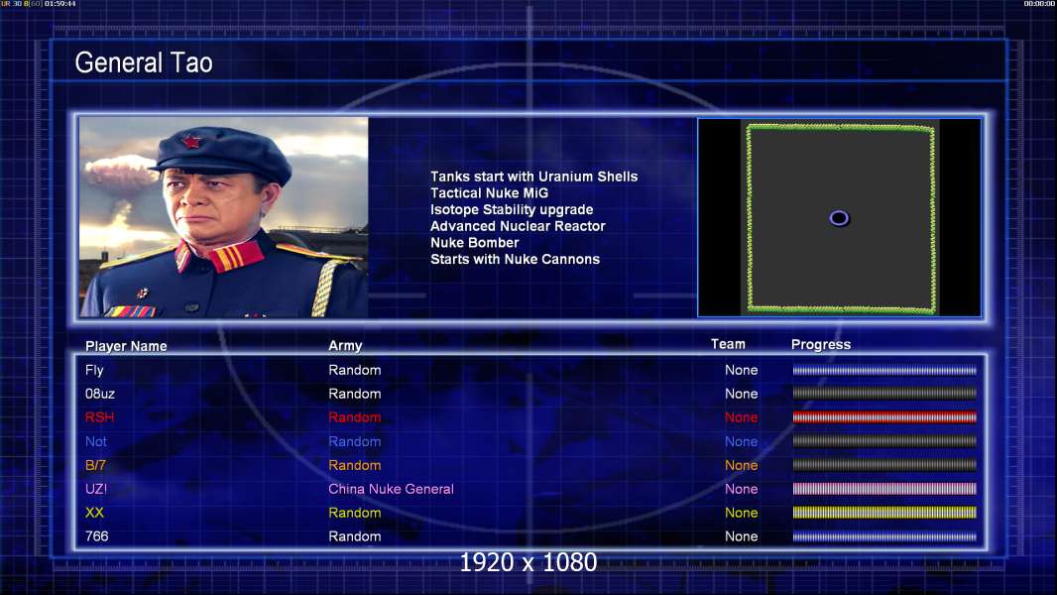The image size is (1057, 595).
Task: Select player name B/7
Action: [x=95, y=465]
